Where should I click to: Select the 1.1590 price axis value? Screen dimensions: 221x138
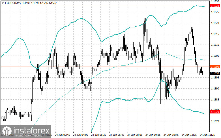[x=215, y=89]
